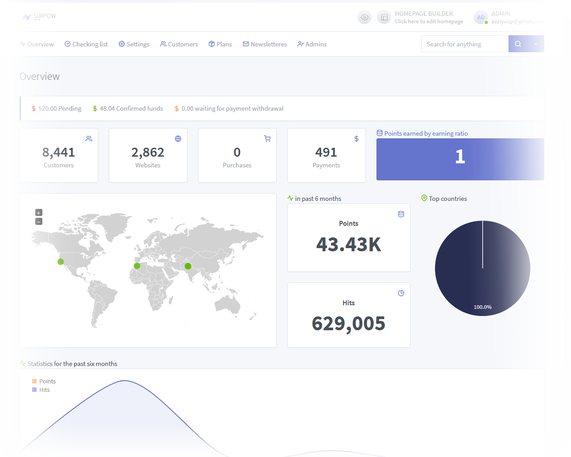The height and width of the screenshot is (457, 571).
Task: Toggle the Hits series in chart legend
Action: [41, 390]
